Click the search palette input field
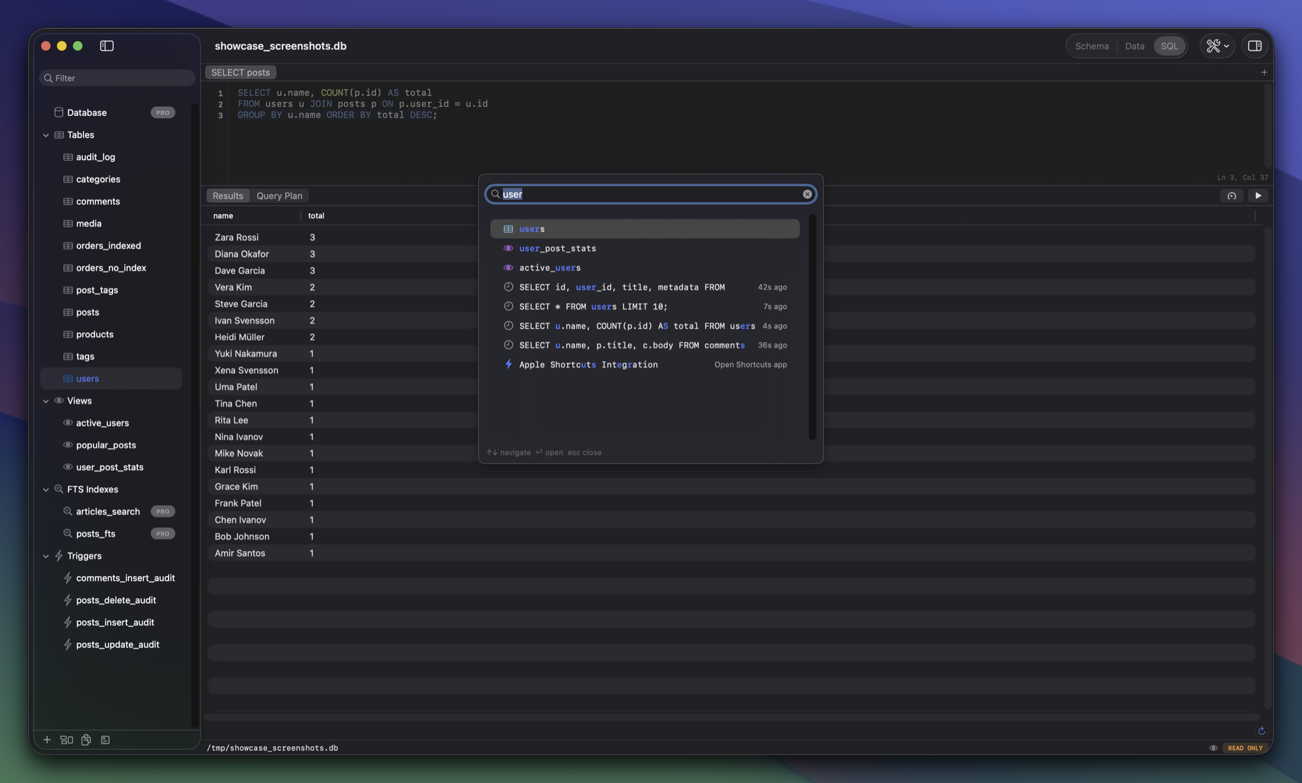Image resolution: width=1302 pixels, height=783 pixels. (650, 194)
